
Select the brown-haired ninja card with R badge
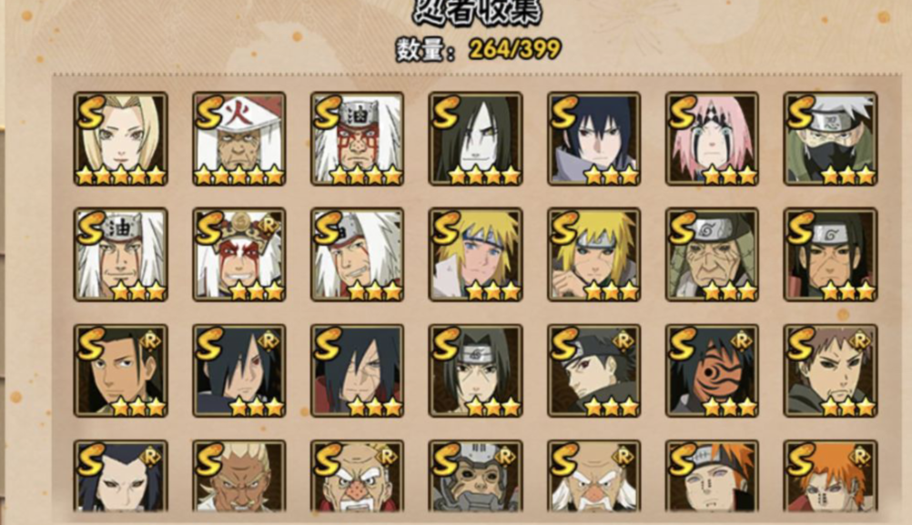click(x=830, y=371)
